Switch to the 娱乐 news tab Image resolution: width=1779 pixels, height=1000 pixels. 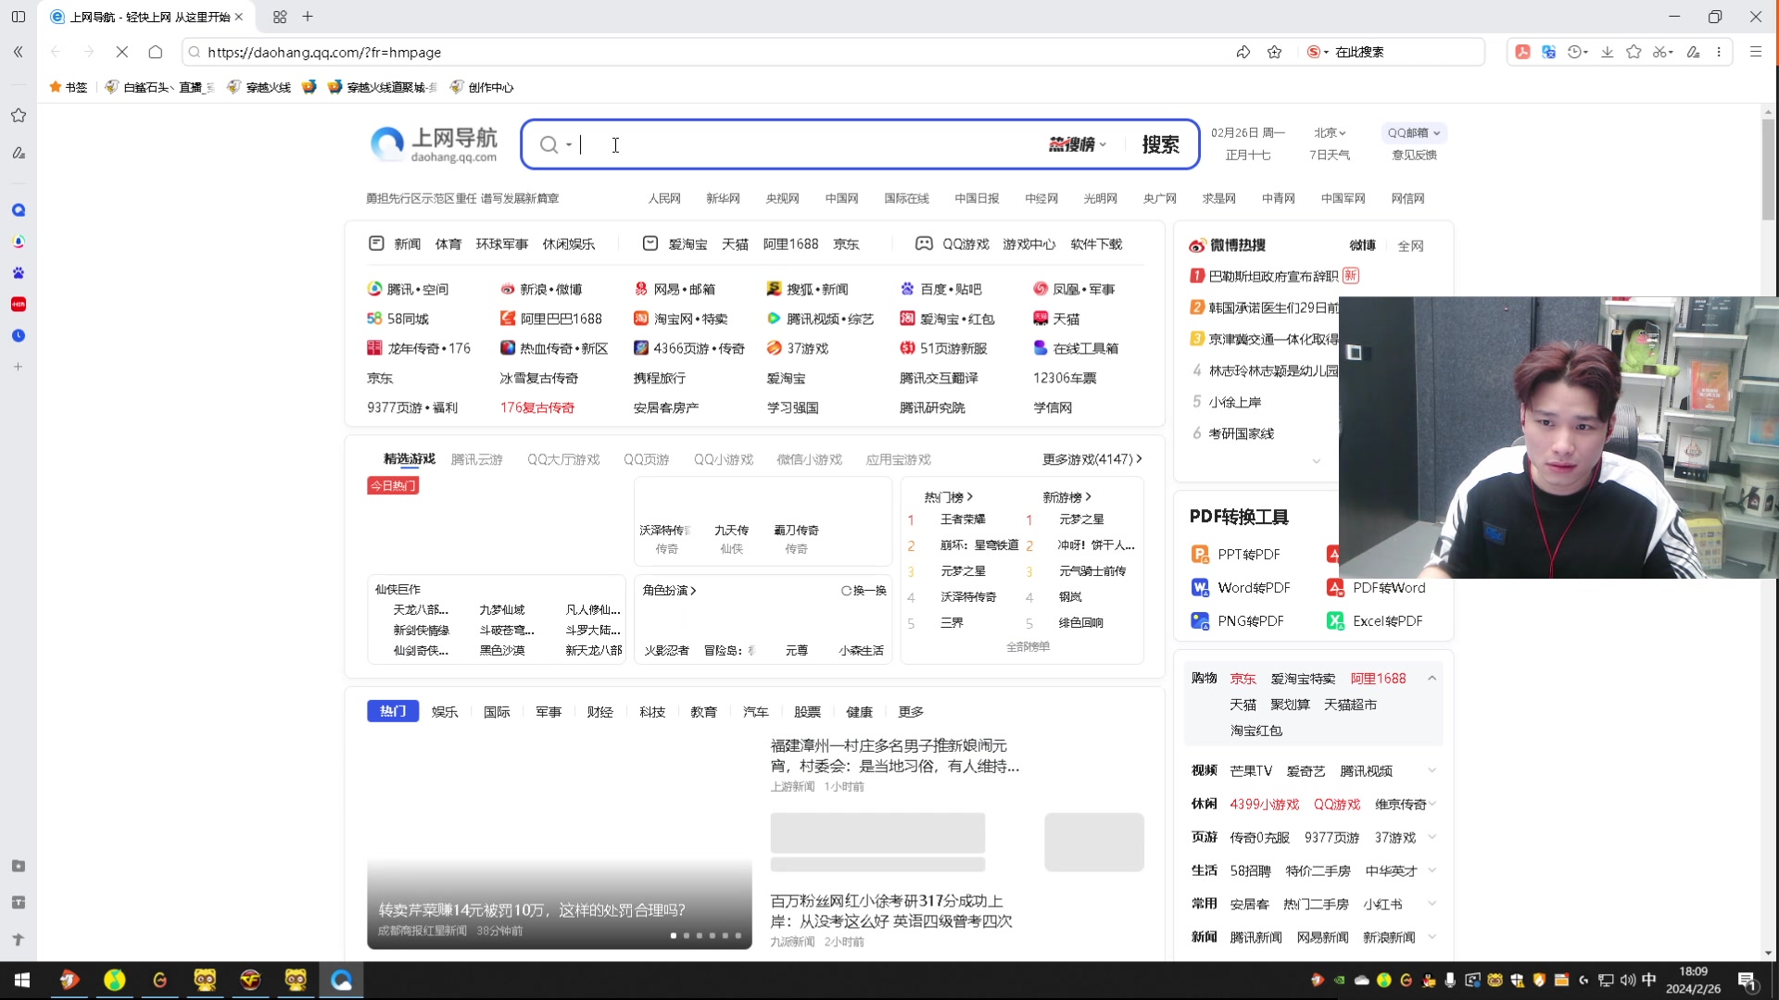pos(444,711)
